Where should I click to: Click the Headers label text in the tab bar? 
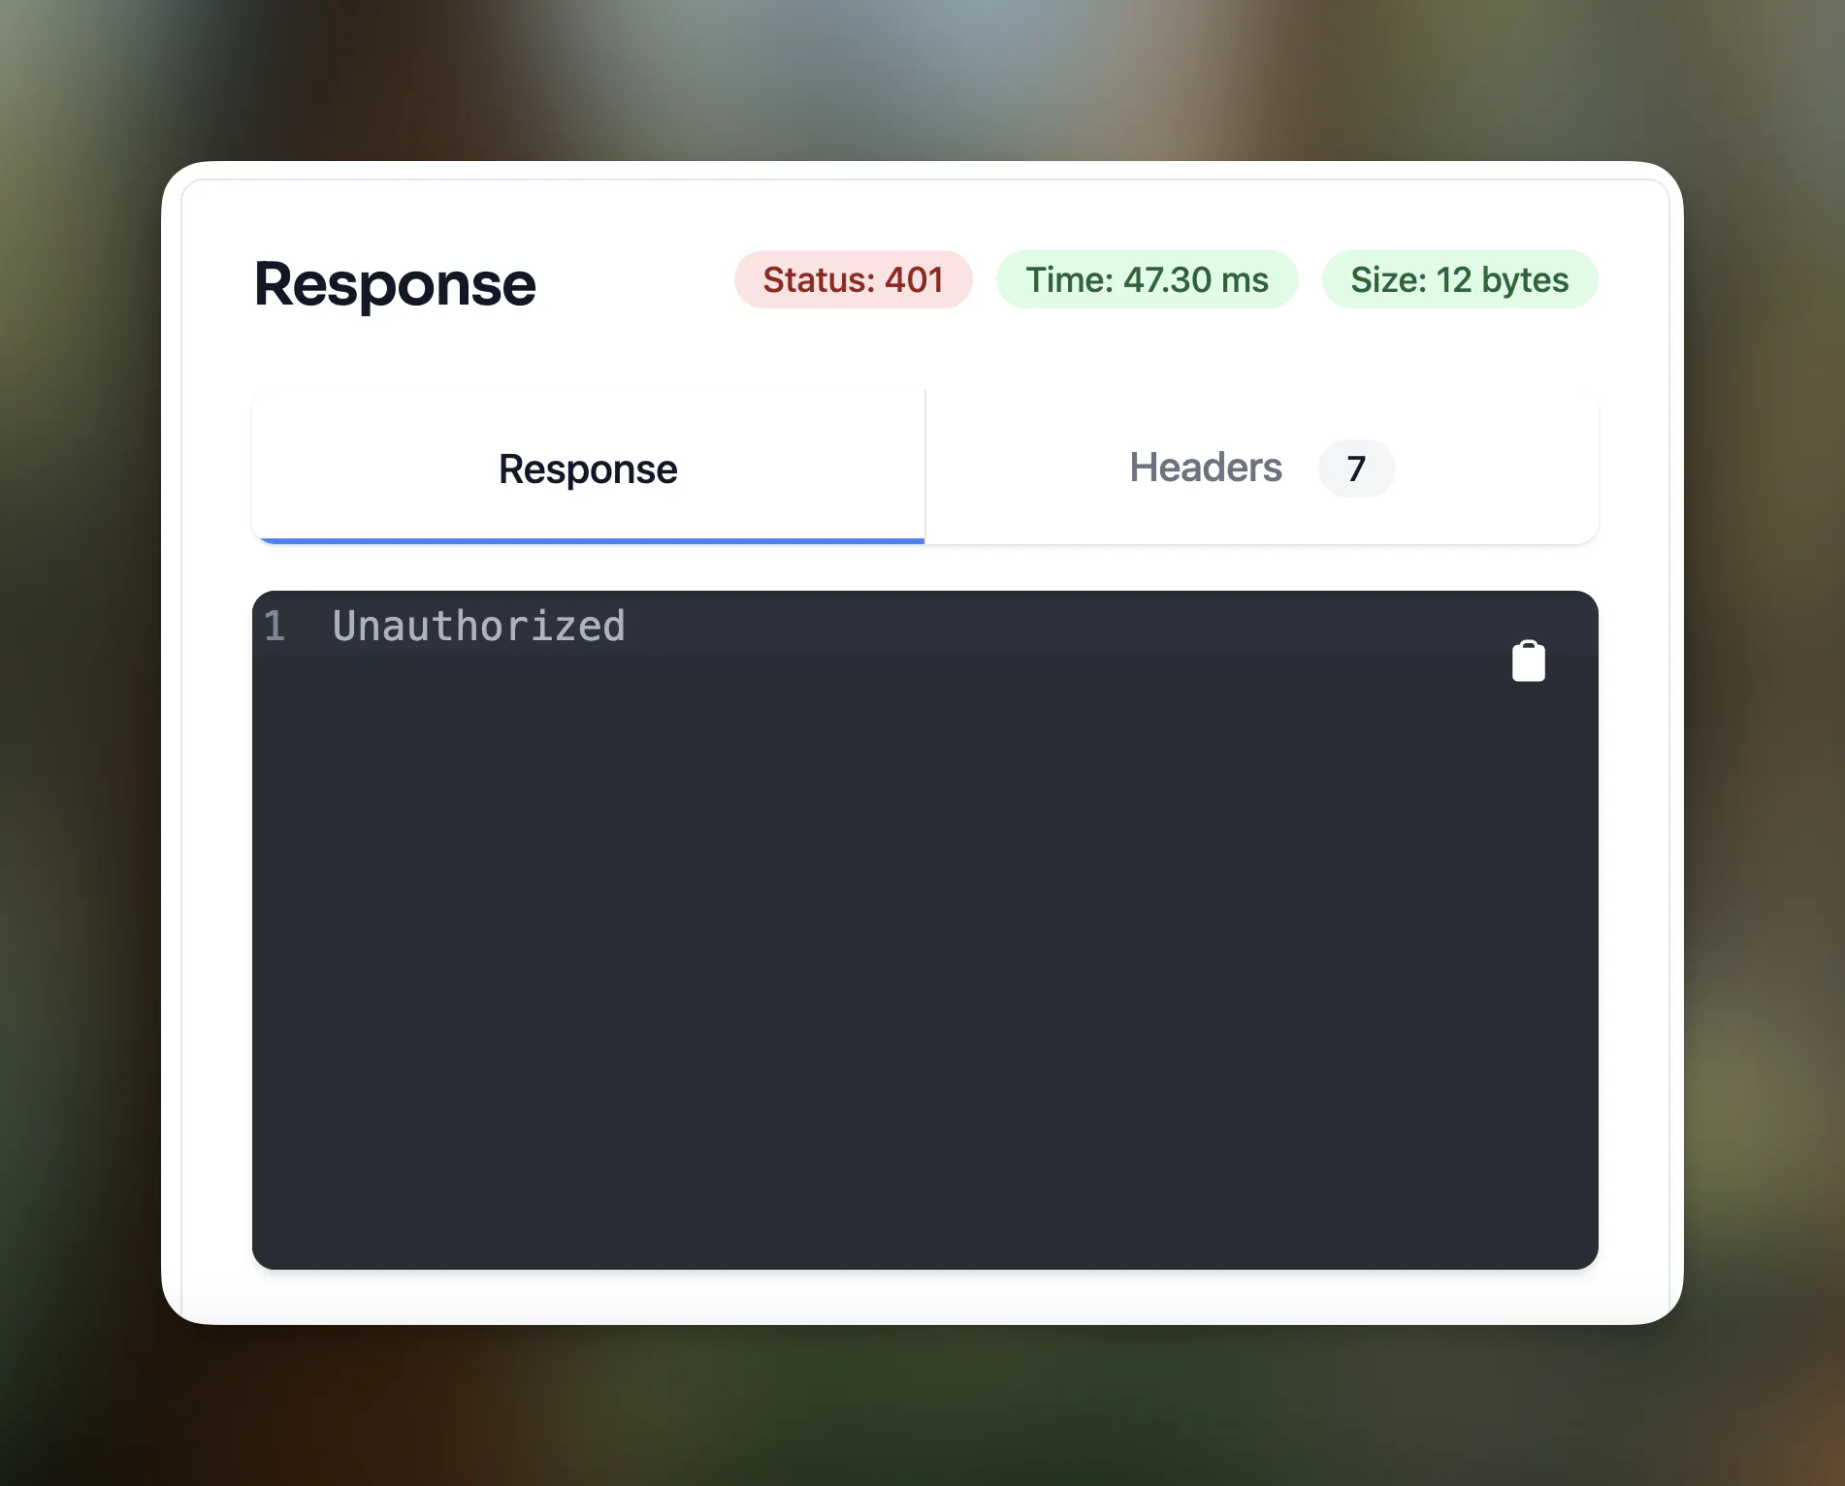point(1206,468)
